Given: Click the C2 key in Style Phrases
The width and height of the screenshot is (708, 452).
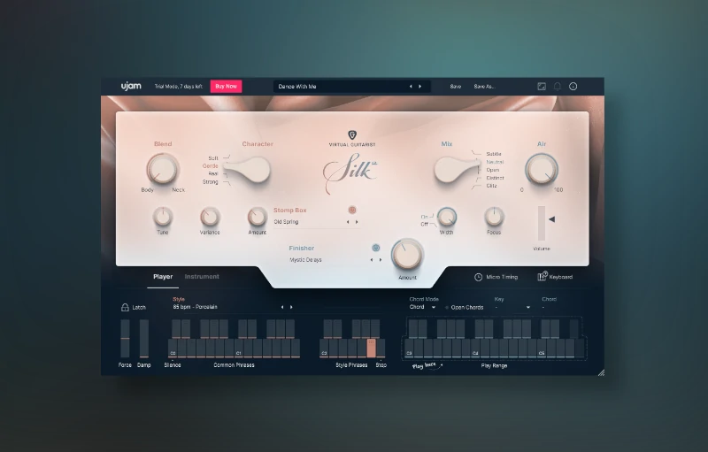Looking at the screenshot, I should pyautogui.click(x=324, y=349).
